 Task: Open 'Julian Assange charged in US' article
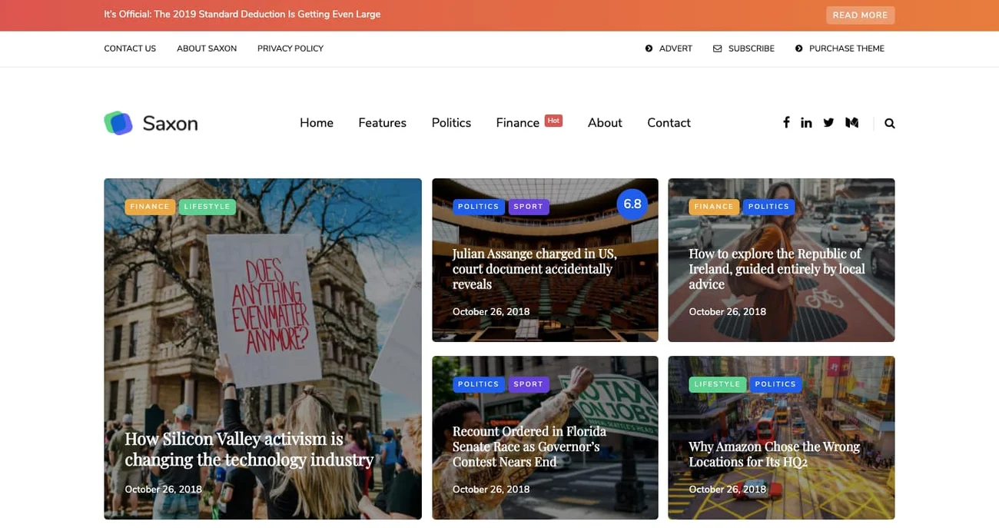tap(535, 268)
